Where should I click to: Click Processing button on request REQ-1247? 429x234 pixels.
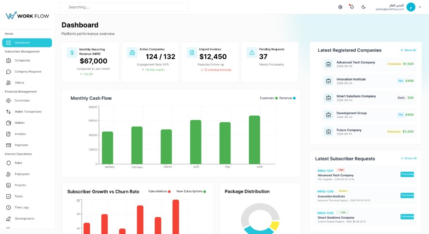[407, 174]
